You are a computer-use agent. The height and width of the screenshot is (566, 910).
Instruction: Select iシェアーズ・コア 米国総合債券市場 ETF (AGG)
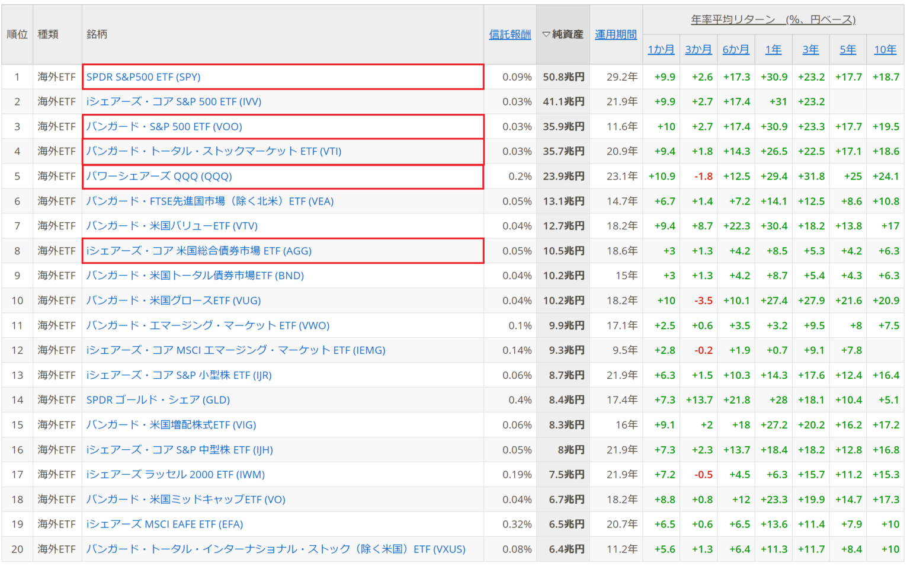tap(198, 251)
